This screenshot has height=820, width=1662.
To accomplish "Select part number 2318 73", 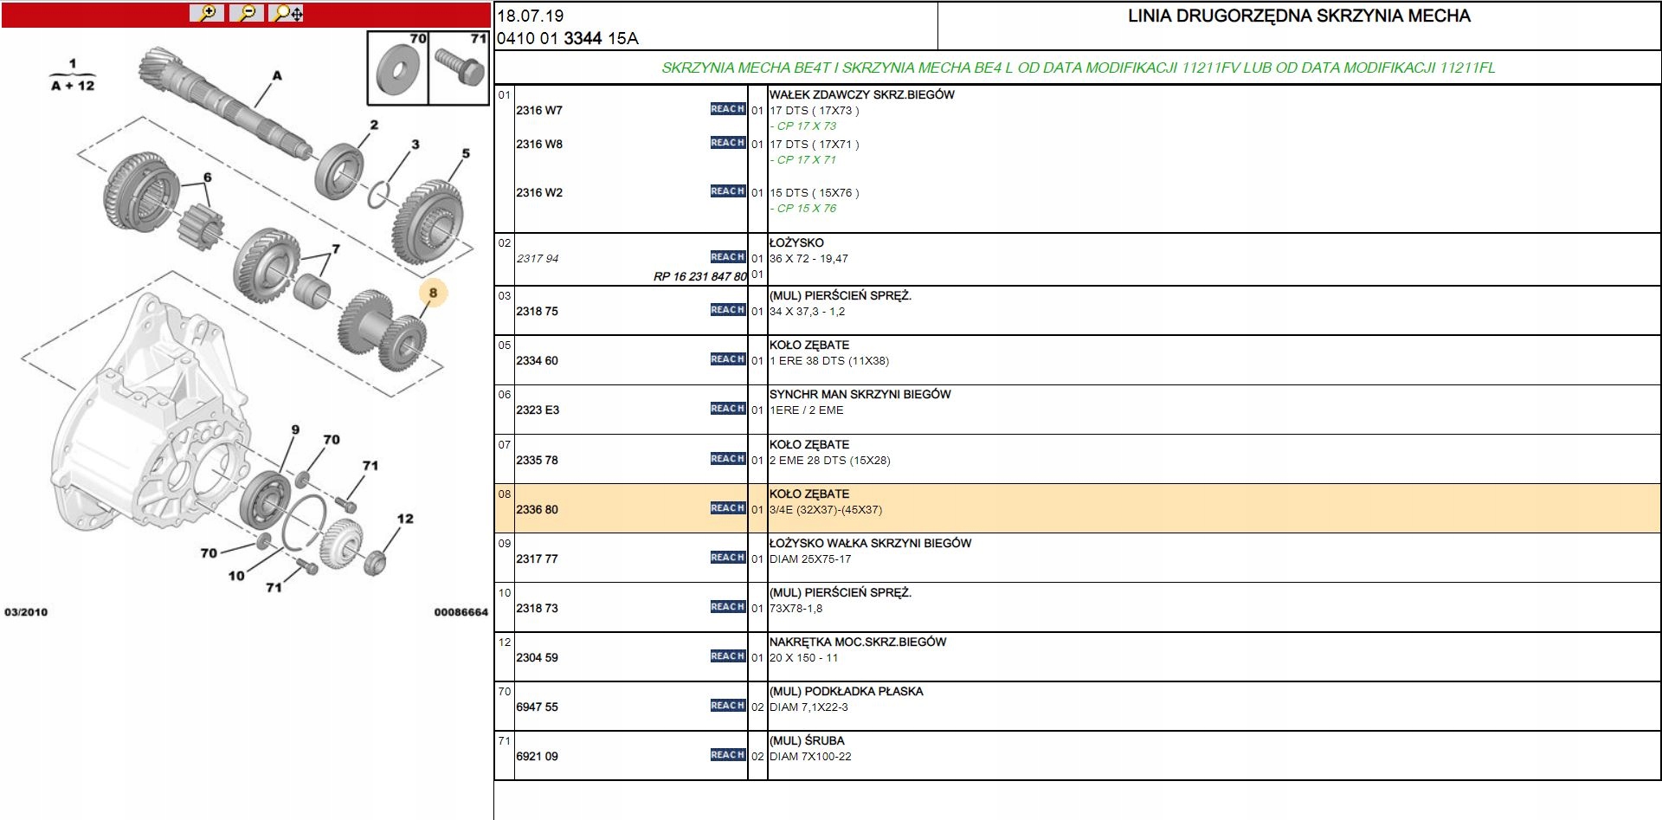I will tap(537, 608).
